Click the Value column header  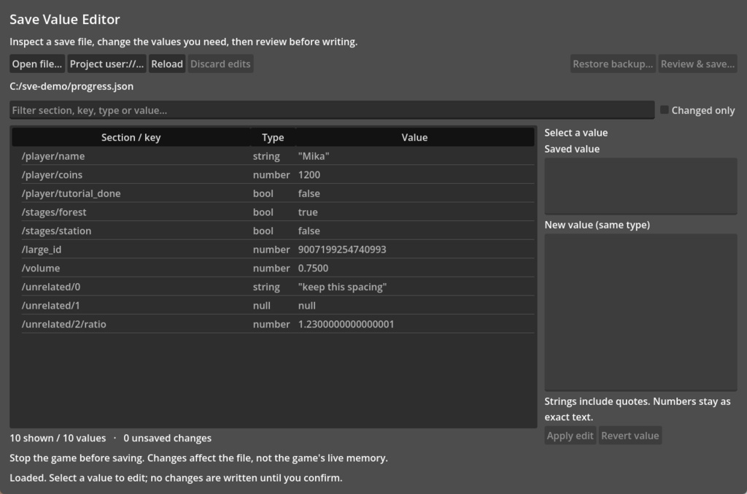click(414, 137)
